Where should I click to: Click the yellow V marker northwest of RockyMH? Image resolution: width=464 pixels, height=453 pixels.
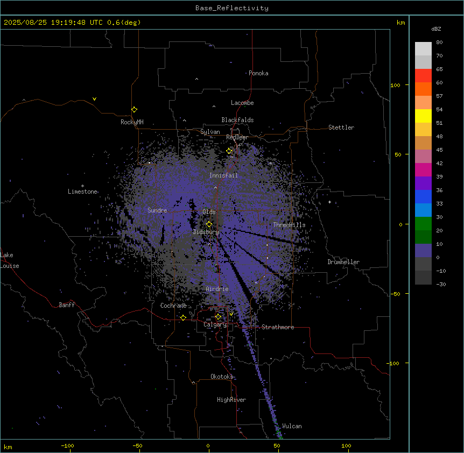(94, 99)
